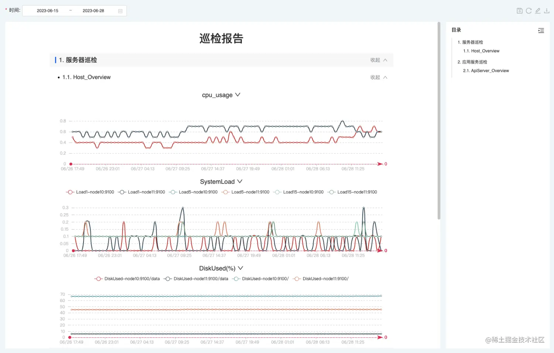Click the 时间: field label

(x=14, y=10)
